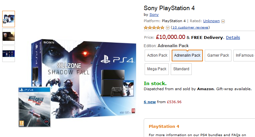Viewport: 255px width, 137px height.
Task: Choose the Action Pack edition
Action: [157, 55]
